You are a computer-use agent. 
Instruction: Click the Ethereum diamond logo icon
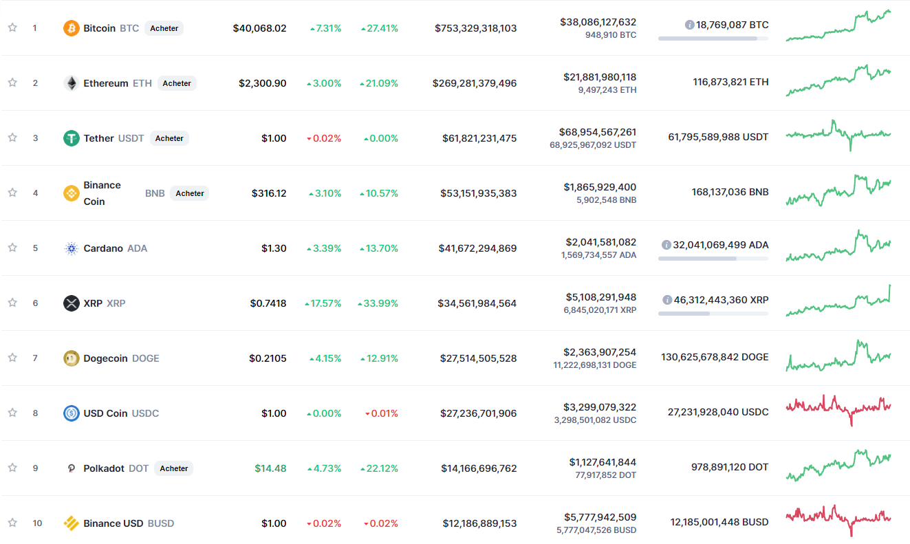[x=72, y=83]
